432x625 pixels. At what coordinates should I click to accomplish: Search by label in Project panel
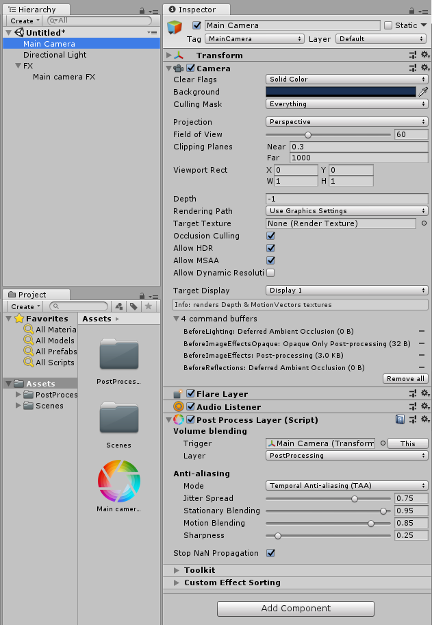point(134,306)
